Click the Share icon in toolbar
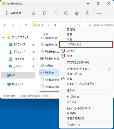This screenshot has width=114, height=129. click(77, 13)
